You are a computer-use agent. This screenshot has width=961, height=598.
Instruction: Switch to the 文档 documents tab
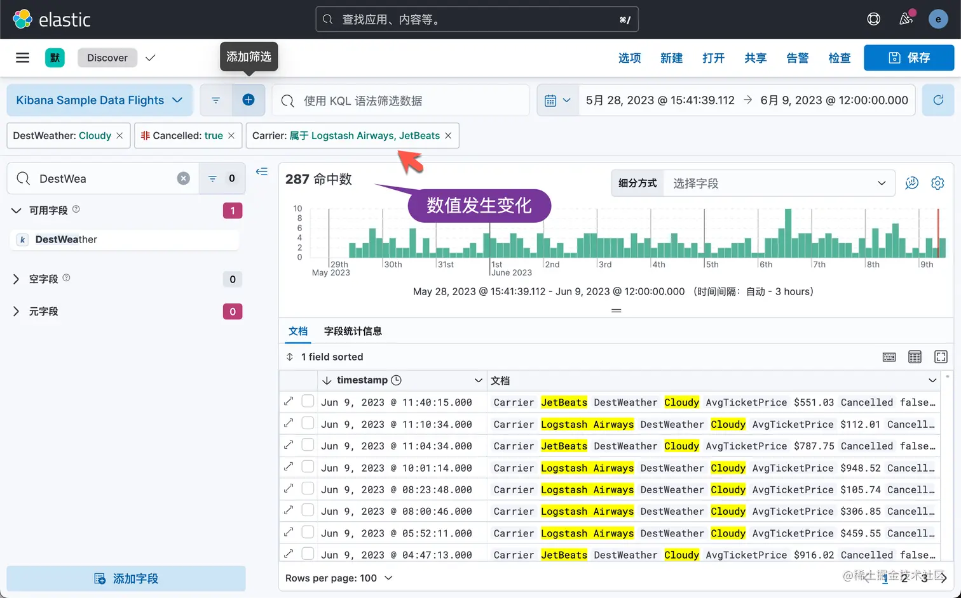tap(298, 331)
